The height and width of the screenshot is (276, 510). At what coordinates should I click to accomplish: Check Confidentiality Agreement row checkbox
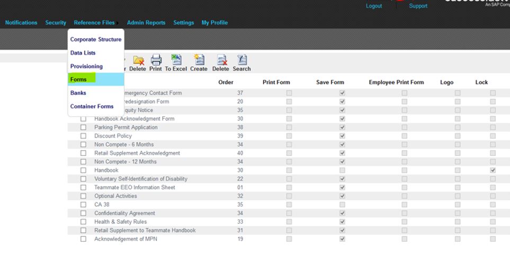point(83,213)
